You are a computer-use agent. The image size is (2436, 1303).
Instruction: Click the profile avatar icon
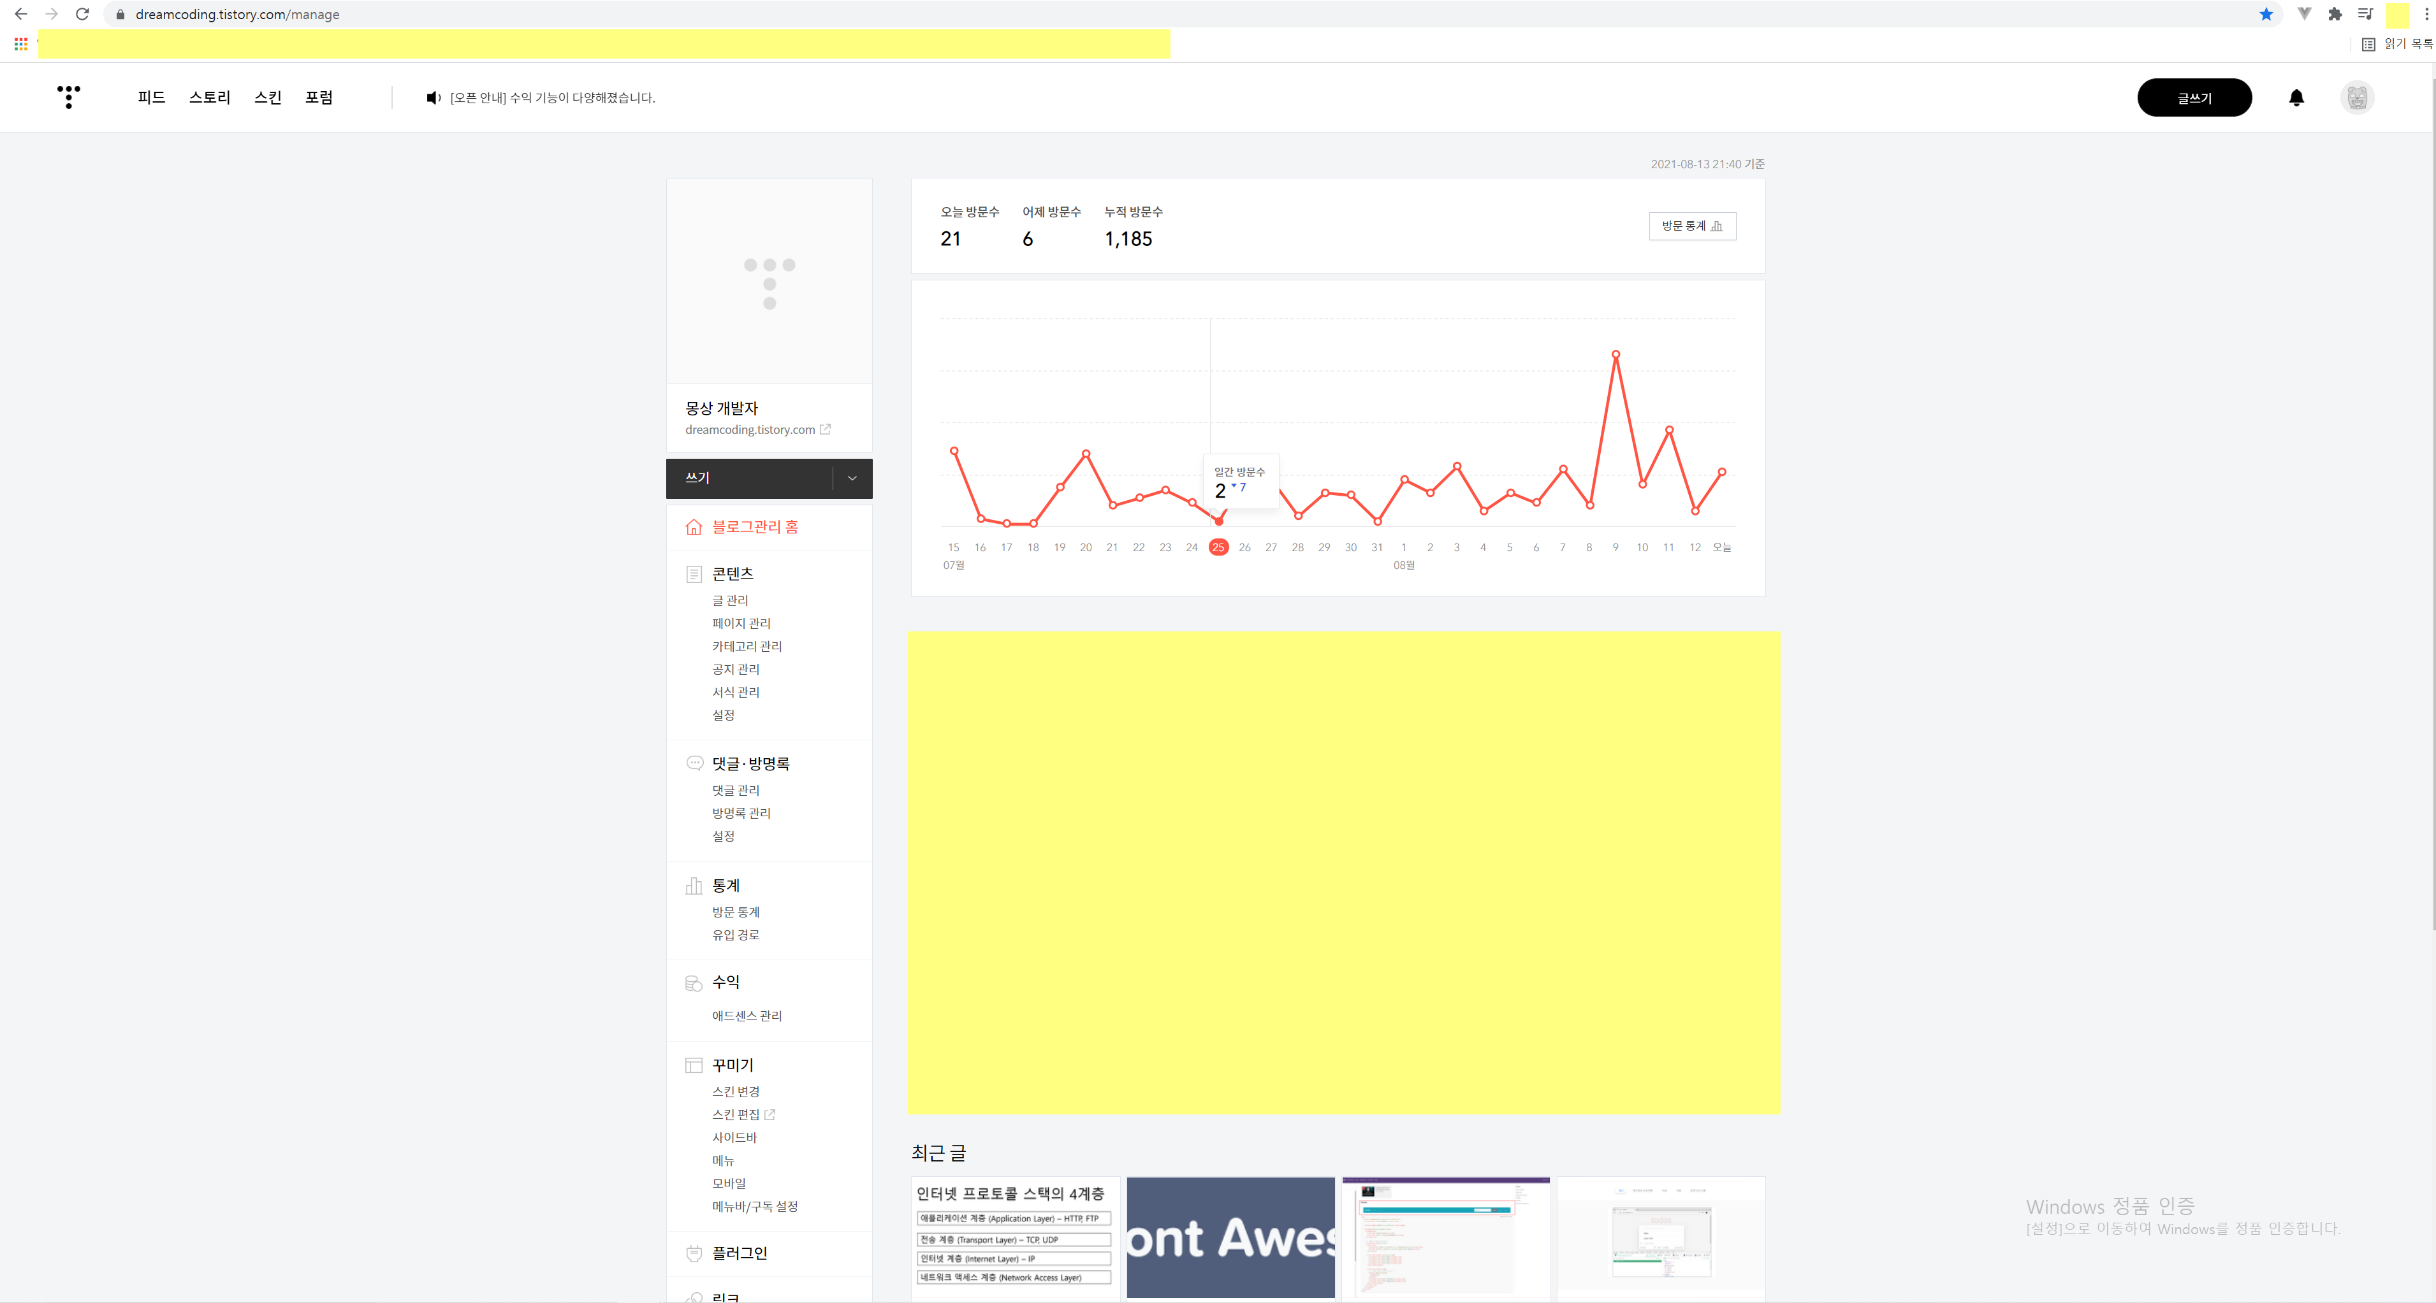pyautogui.click(x=2356, y=97)
